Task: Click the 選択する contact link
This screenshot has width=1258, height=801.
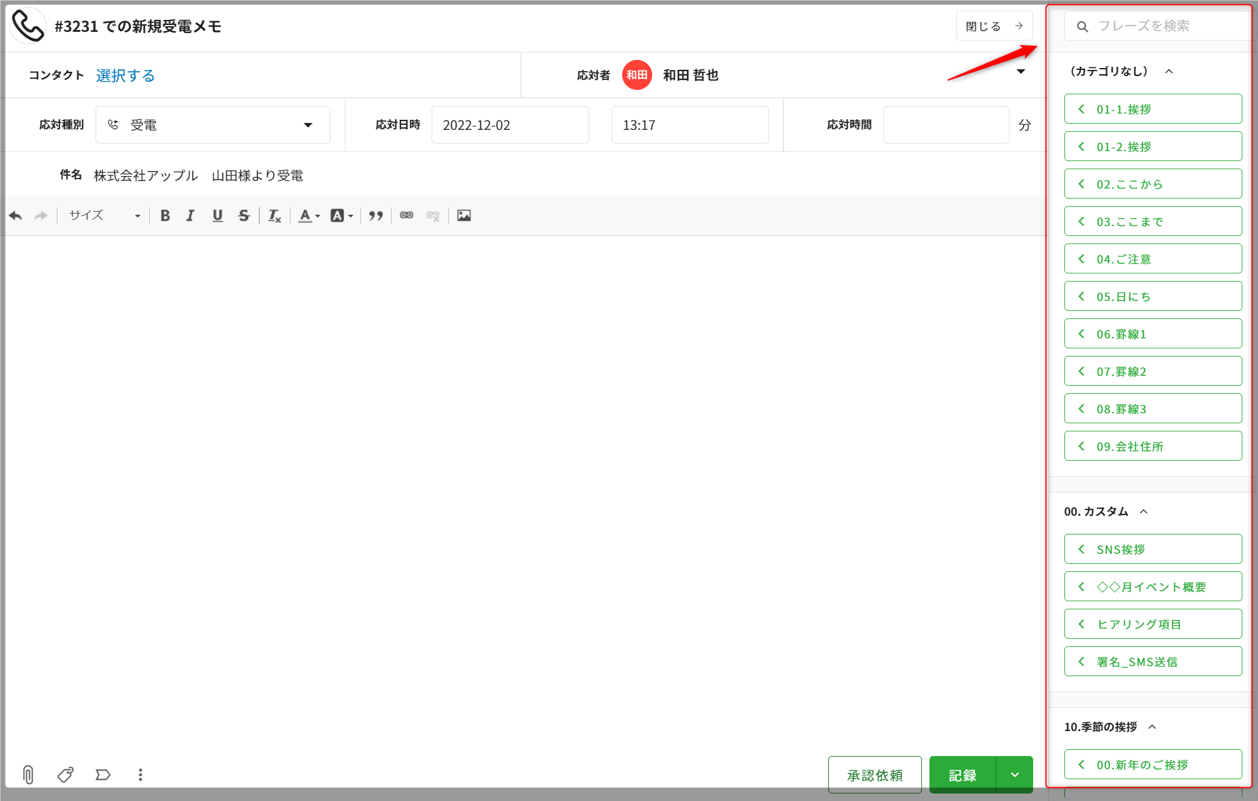Action: 125,76
